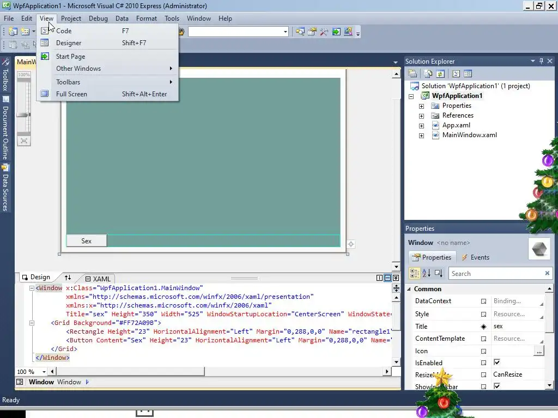Open the Toolbox toolbar icon with tools
This screenshot has width=558, height=418.
(x=324, y=32)
